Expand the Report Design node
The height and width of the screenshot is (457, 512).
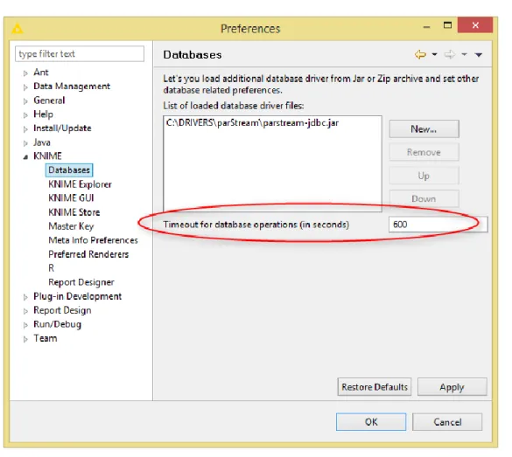(x=25, y=311)
